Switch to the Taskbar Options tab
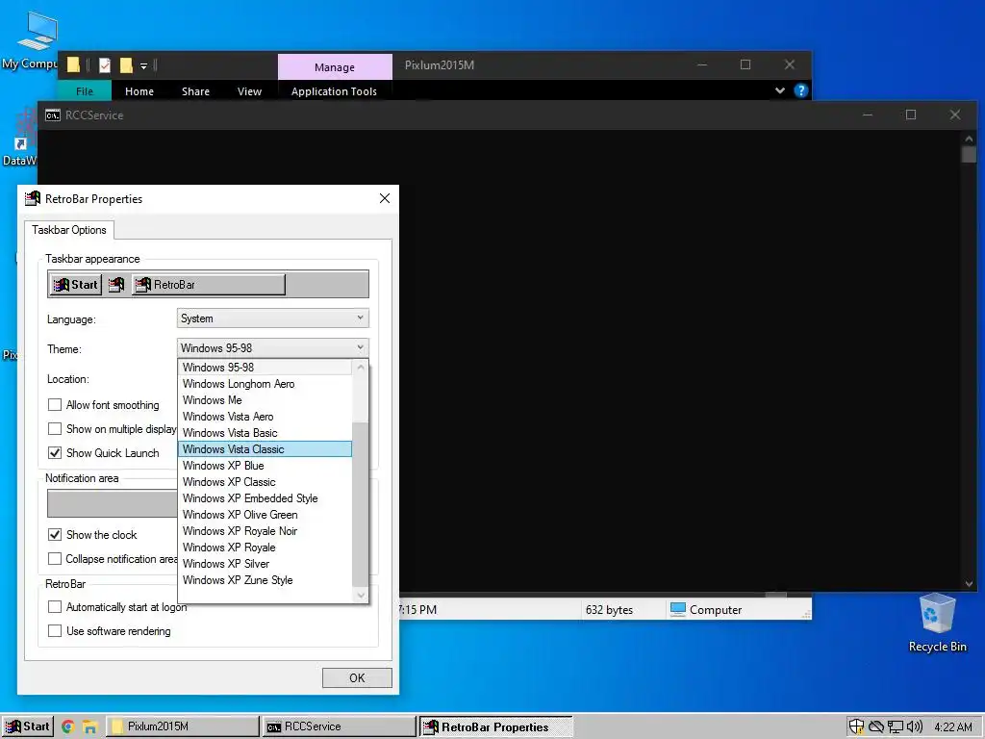This screenshot has height=739, width=985. click(x=69, y=230)
